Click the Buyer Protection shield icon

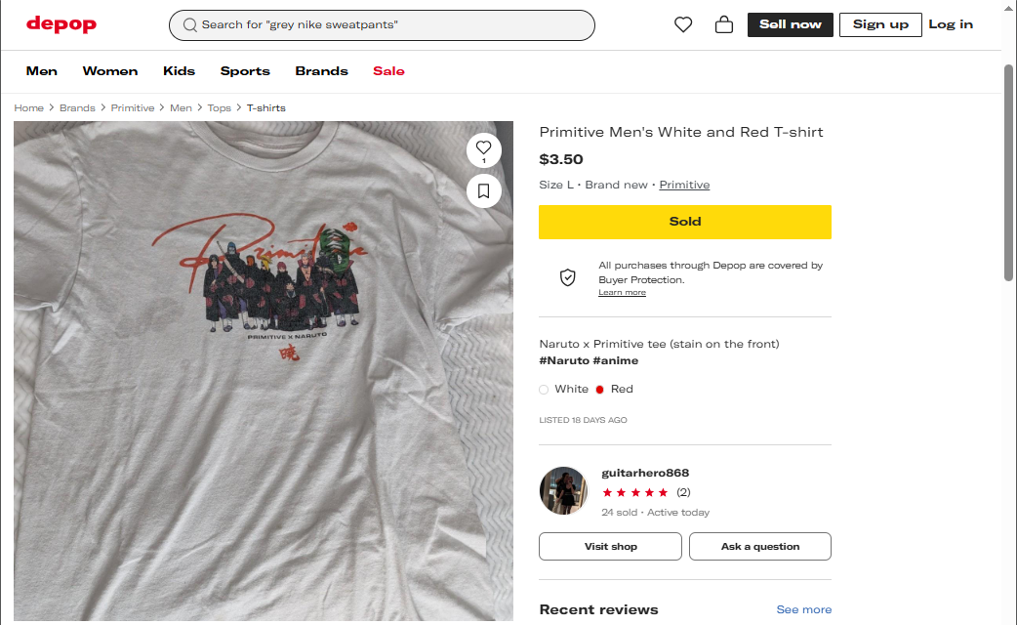(x=568, y=277)
